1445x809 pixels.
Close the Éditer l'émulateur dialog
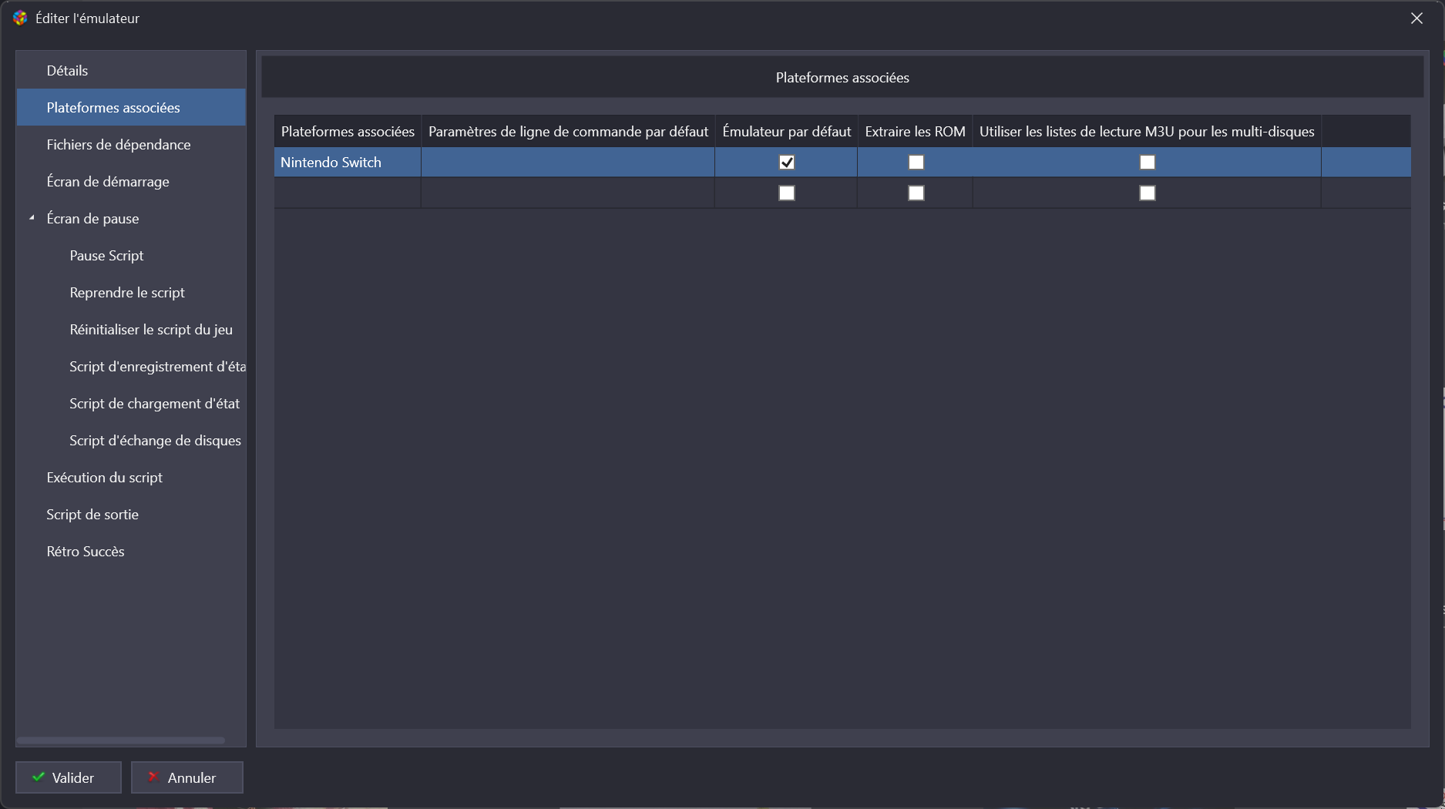tap(1416, 18)
